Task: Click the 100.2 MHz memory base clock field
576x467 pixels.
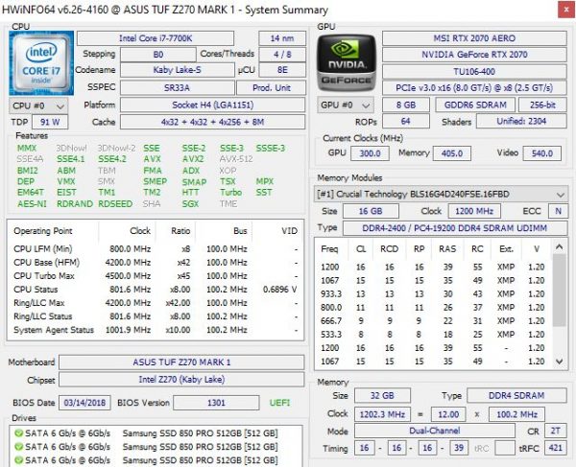Action: 516,414
